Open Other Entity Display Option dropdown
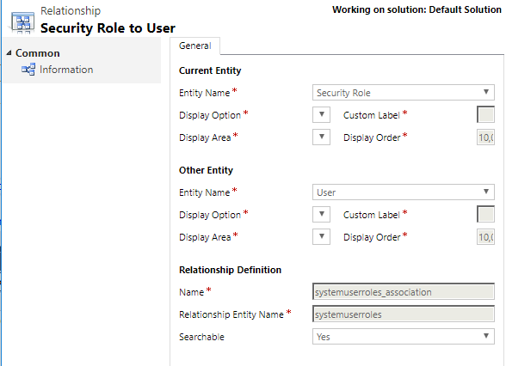Image resolution: width=506 pixels, height=366 pixels. coord(321,214)
